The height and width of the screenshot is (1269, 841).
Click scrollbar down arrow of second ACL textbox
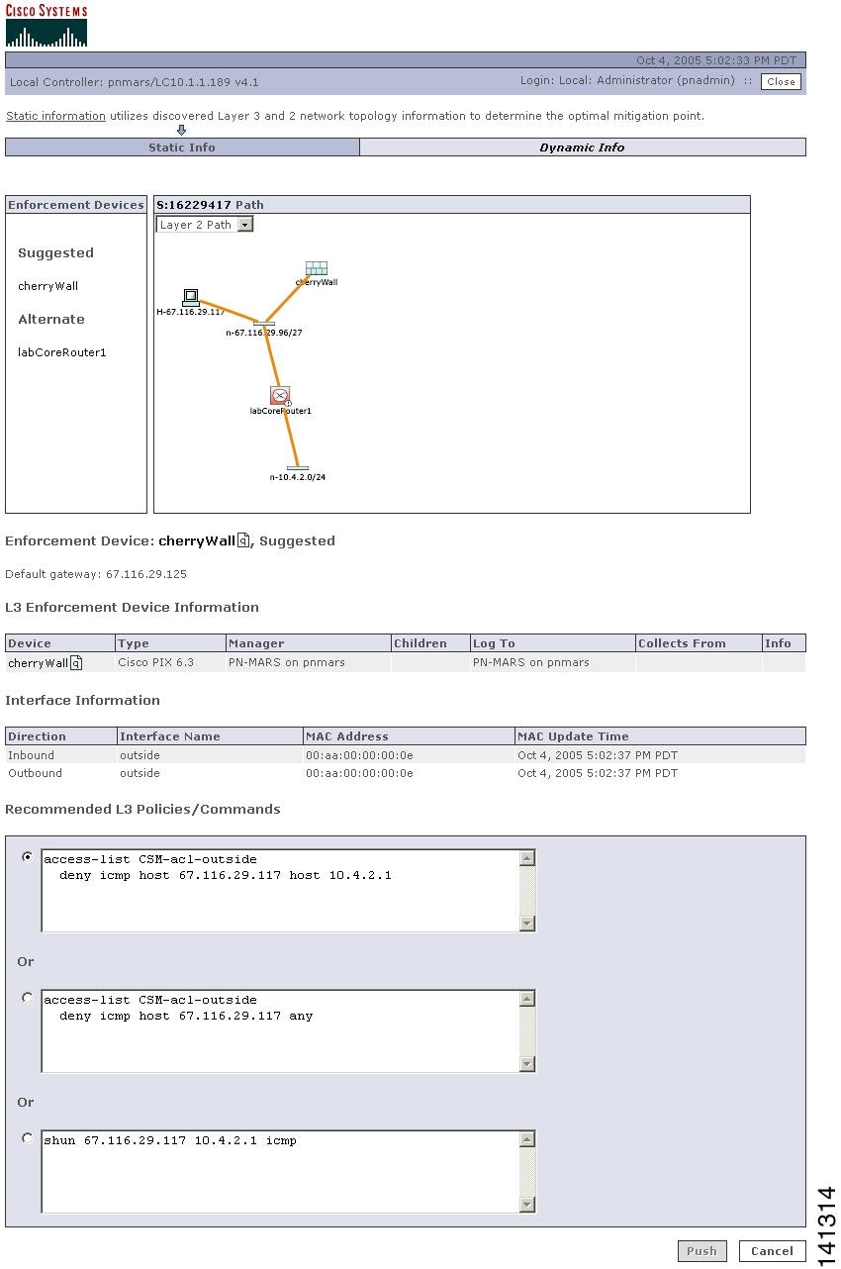coord(527,1064)
